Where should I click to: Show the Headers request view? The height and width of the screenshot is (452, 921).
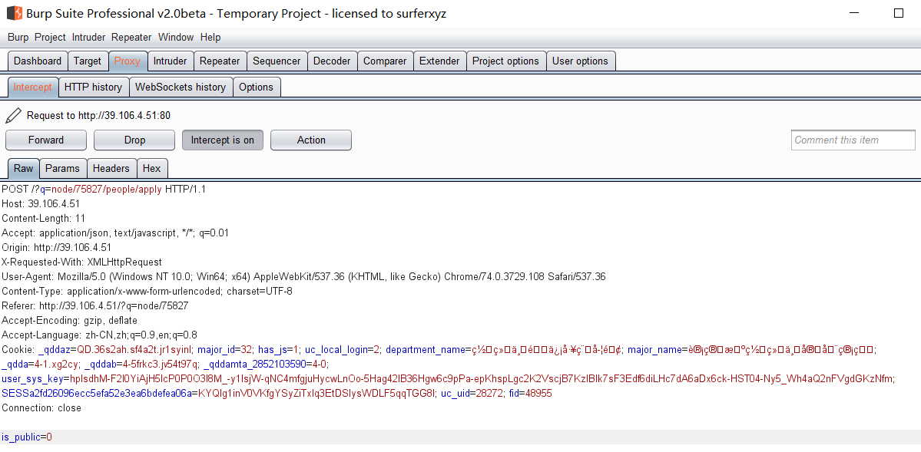click(111, 169)
